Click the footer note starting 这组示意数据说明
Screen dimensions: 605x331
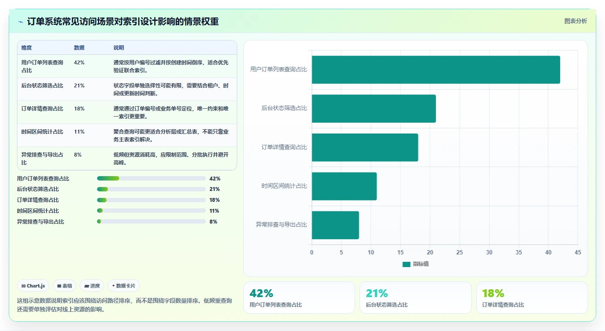click(x=124, y=305)
